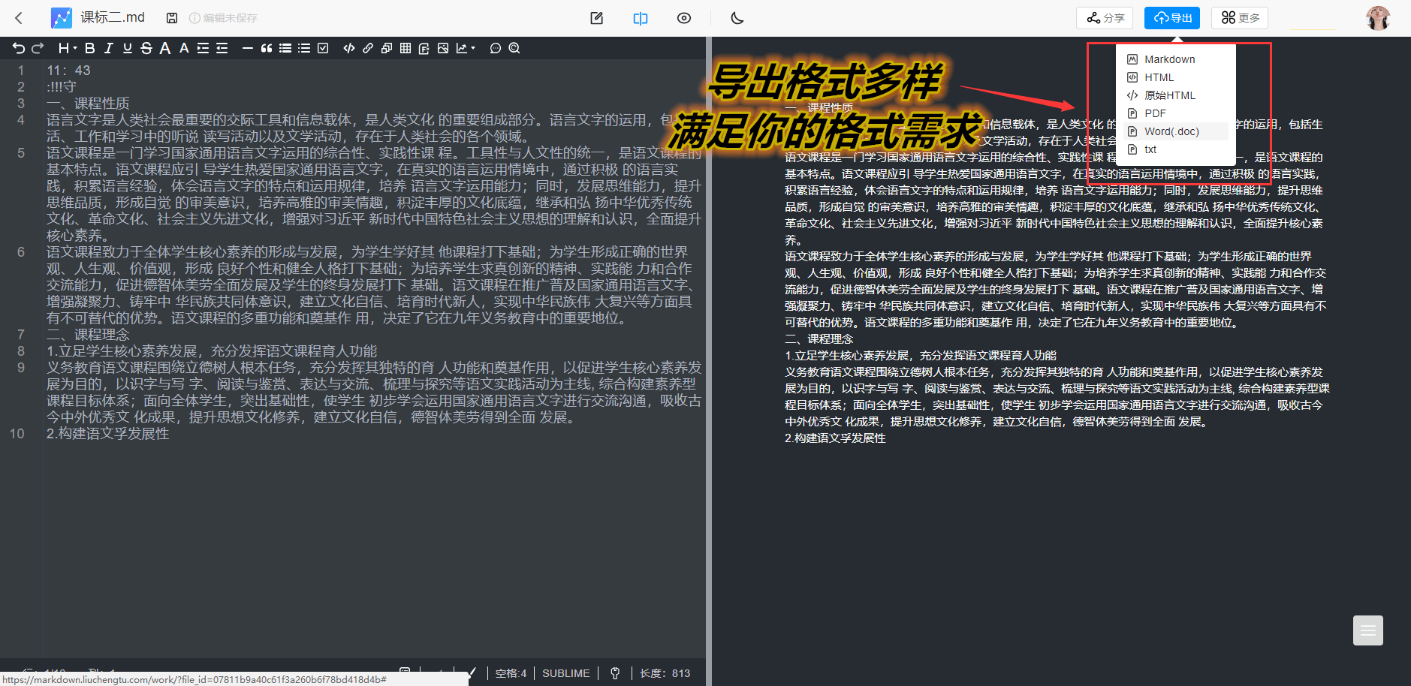Change the SUBLIME keymap mode
1411x686 pixels.
[566, 673]
